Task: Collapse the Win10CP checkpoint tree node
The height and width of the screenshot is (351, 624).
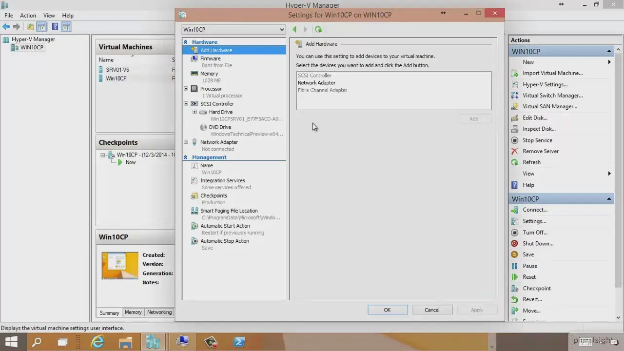Action: pyautogui.click(x=102, y=155)
